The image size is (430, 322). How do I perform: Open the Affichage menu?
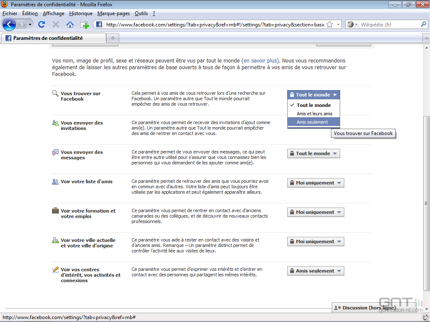(53, 13)
